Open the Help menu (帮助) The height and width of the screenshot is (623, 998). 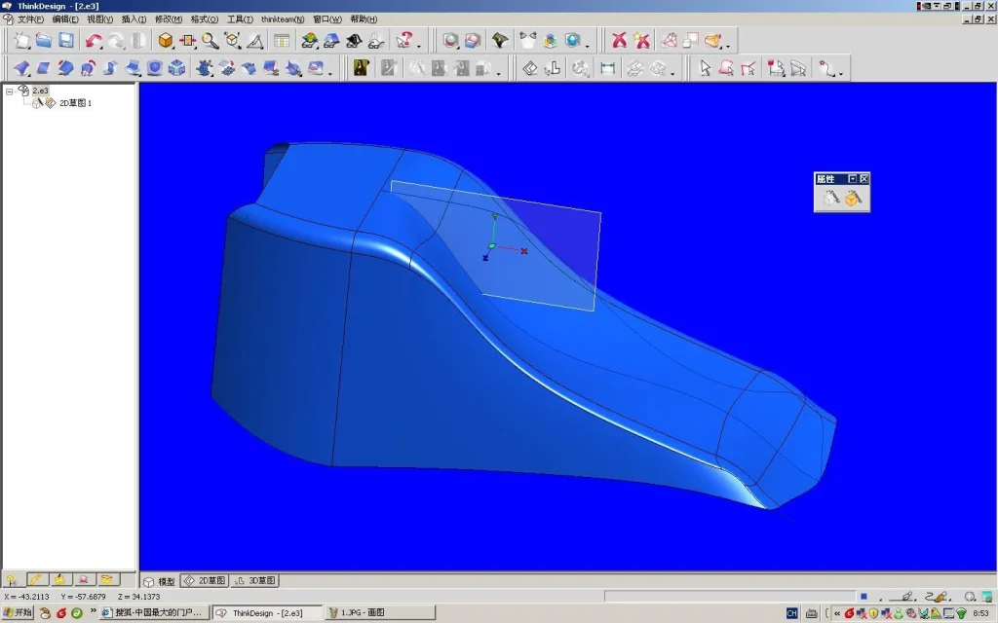(364, 19)
